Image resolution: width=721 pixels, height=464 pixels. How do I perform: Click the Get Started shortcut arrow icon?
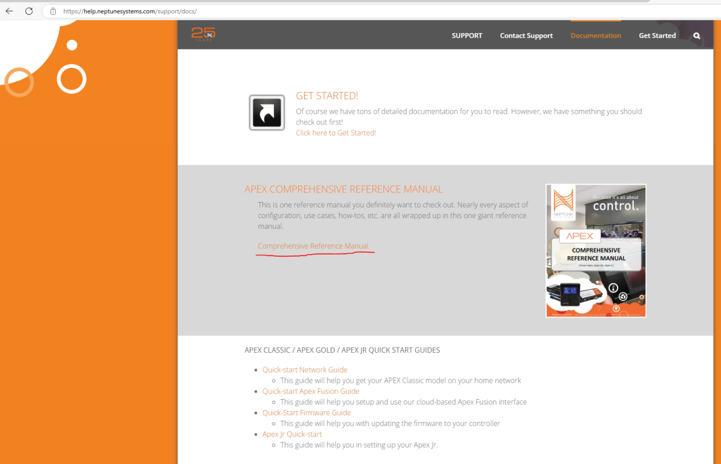267,112
